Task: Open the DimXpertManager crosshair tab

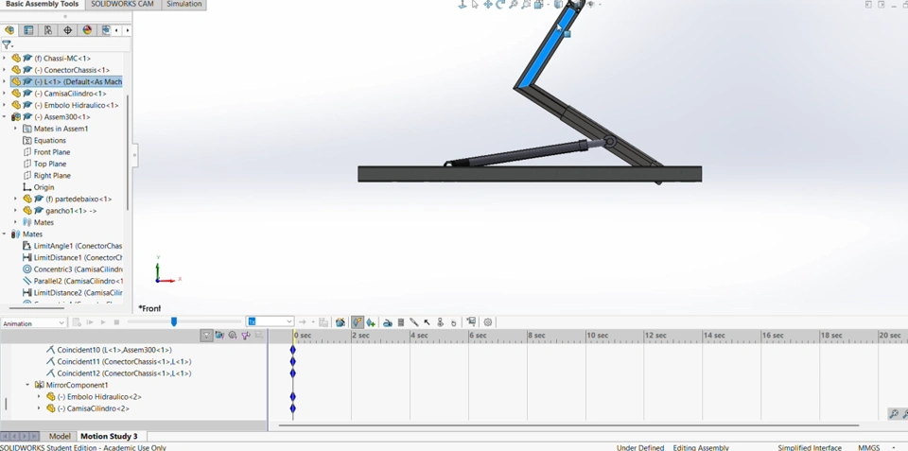Action: [67, 30]
